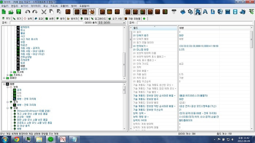Open the Import module document icon
Viewport: 255px width, 143px height.
pyautogui.click(x=213, y=12)
